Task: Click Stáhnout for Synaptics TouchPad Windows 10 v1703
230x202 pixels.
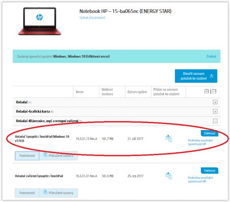Action: point(209,133)
